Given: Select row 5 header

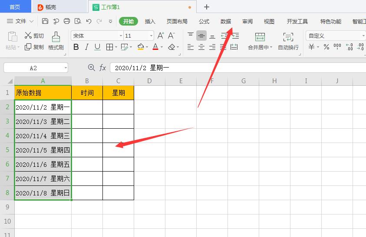Looking at the screenshot, I should [x=7, y=149].
